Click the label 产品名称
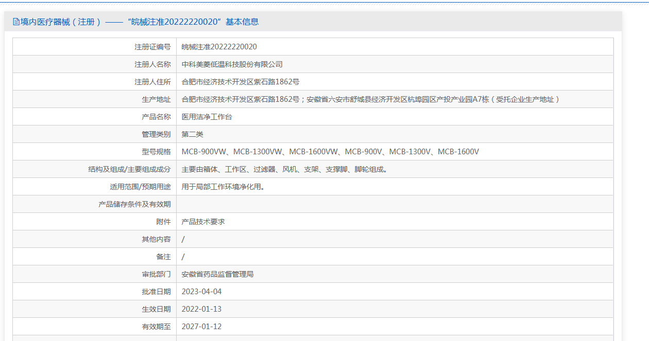The image size is (649, 341). coord(156,117)
